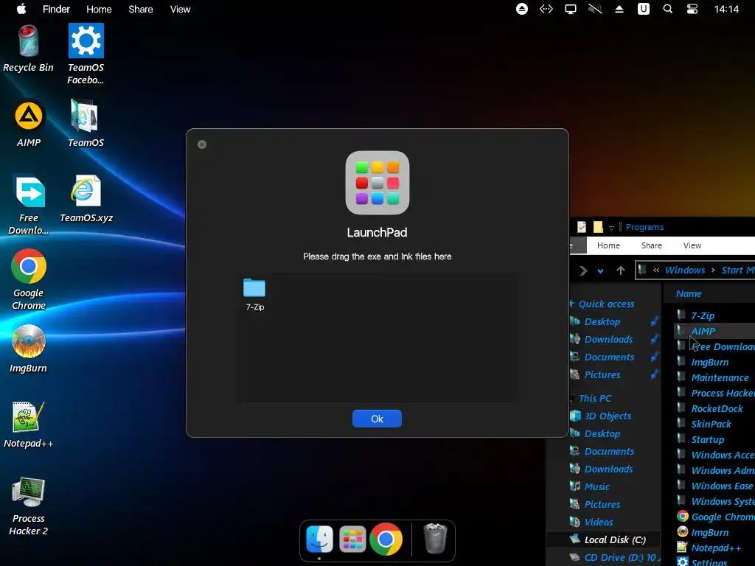Open Share menu in top menu bar

coord(141,9)
